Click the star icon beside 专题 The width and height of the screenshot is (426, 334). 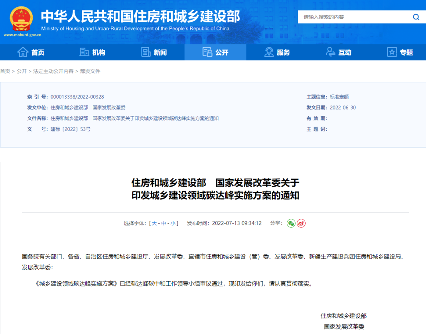click(x=392, y=52)
